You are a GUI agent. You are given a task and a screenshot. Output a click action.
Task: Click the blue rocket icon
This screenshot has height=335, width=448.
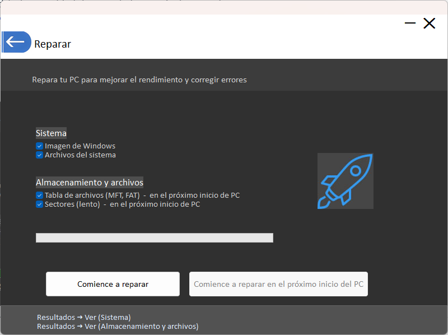[x=345, y=181]
